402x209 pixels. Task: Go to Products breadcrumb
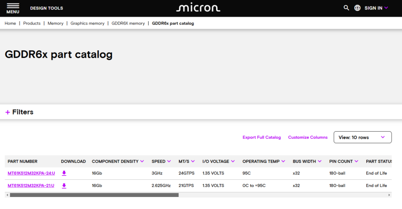point(32,23)
